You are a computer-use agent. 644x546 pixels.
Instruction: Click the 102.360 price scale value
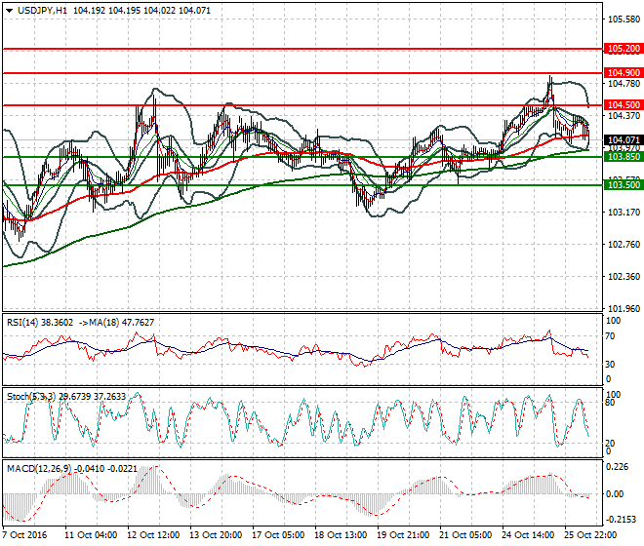coord(624,276)
